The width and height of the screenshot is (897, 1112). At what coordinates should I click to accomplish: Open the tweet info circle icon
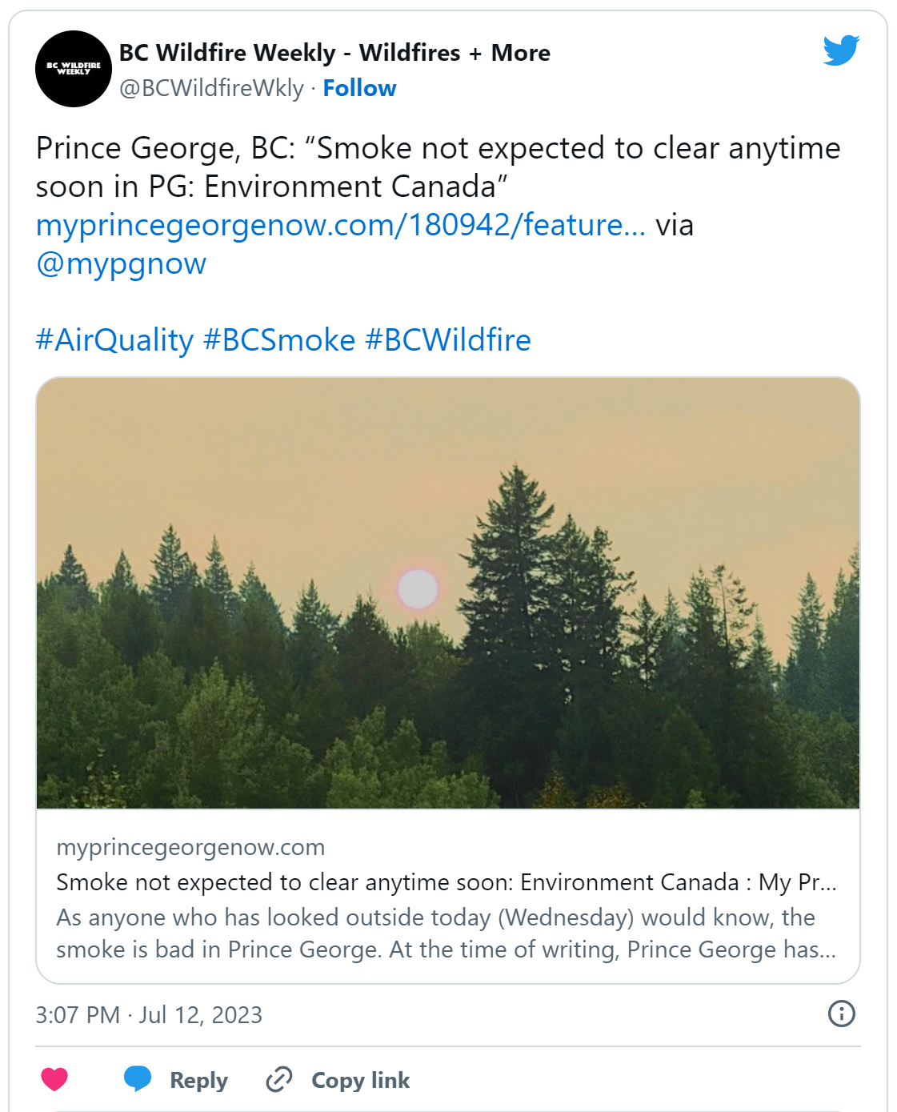click(x=841, y=1014)
